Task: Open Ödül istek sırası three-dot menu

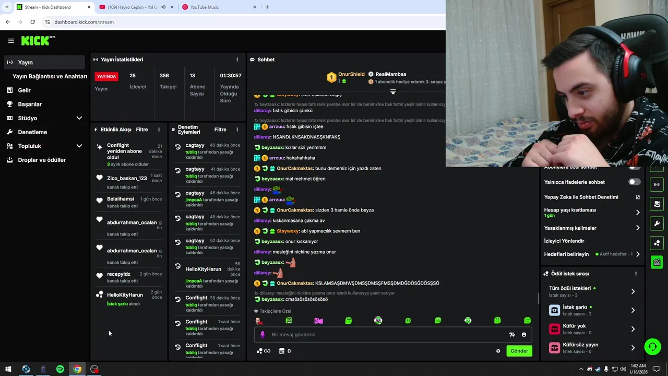Action: (x=636, y=274)
